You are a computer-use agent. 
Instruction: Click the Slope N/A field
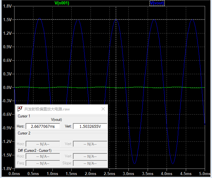coord(90,163)
